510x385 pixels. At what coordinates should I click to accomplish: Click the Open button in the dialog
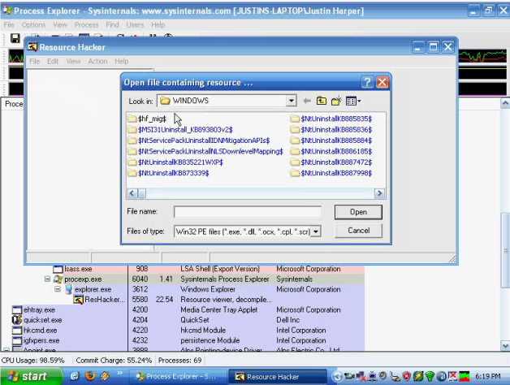click(358, 212)
